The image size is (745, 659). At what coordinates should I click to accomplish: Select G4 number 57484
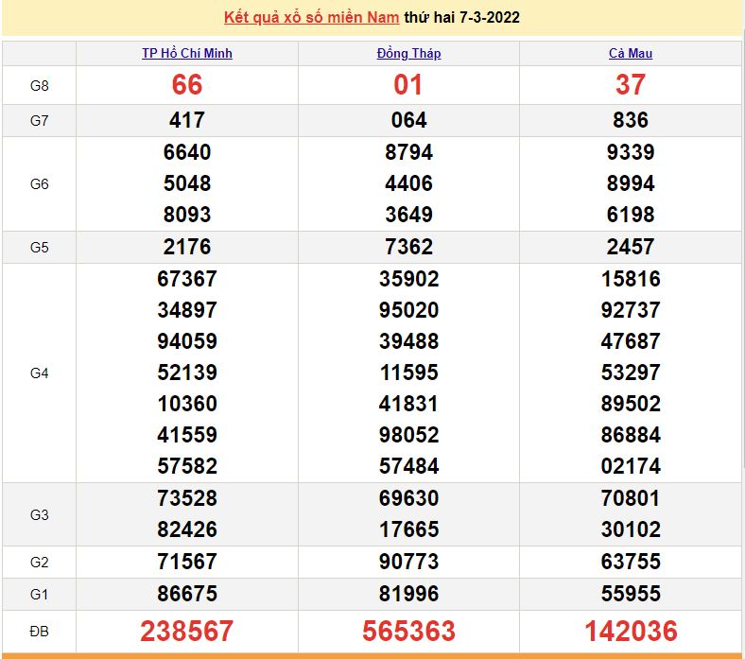(x=408, y=466)
